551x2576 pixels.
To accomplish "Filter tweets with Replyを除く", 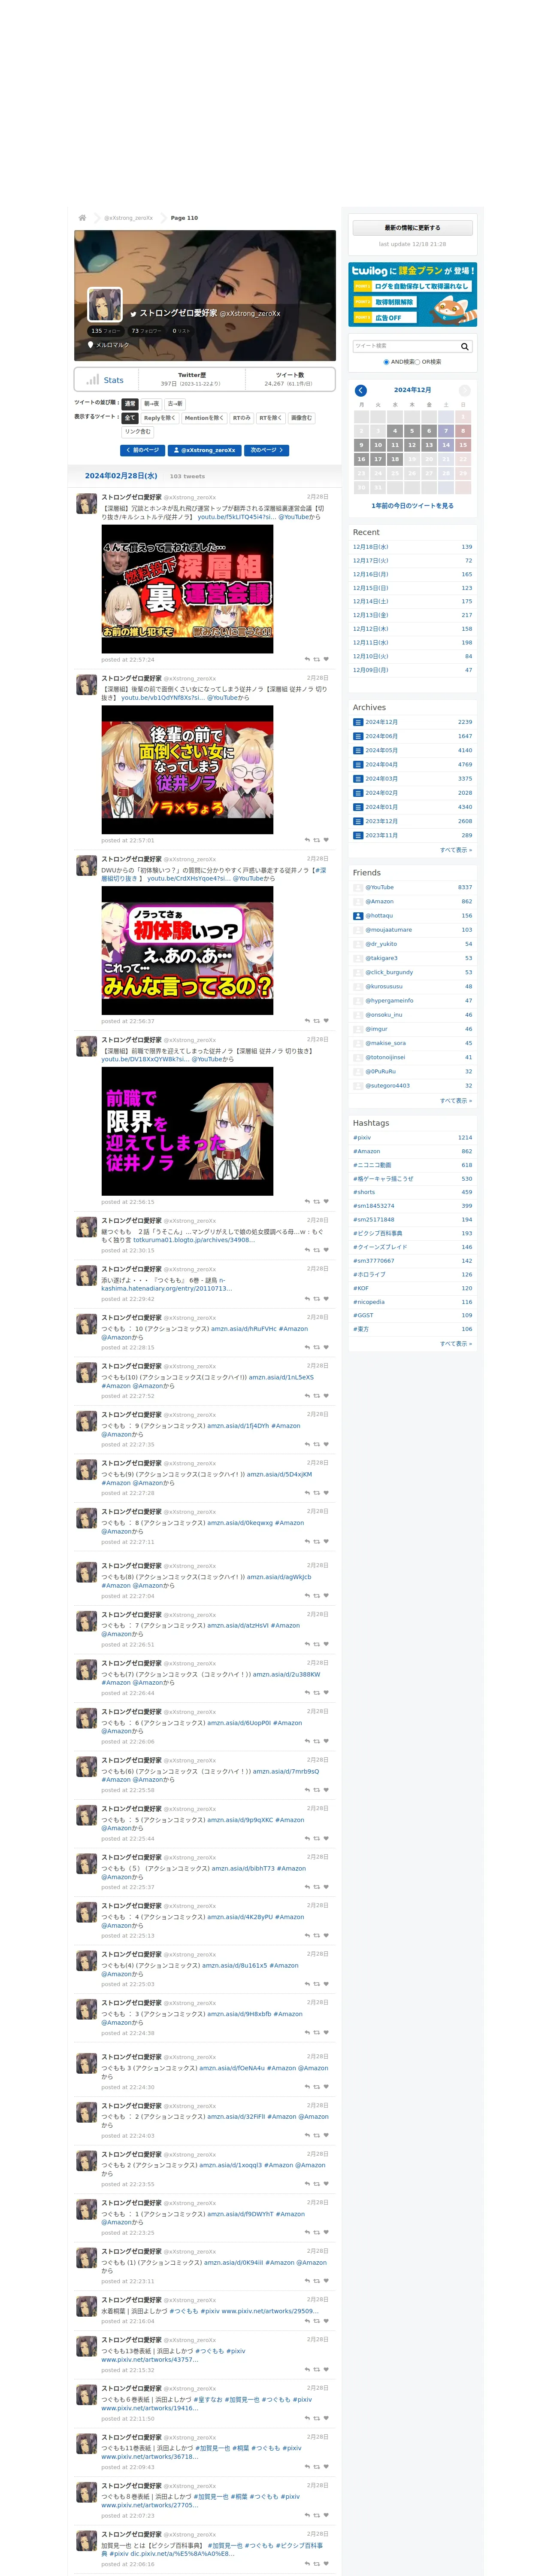I will click(x=160, y=418).
